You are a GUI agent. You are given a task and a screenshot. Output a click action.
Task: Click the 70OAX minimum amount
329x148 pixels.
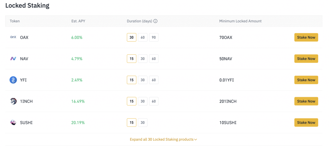tap(226, 38)
